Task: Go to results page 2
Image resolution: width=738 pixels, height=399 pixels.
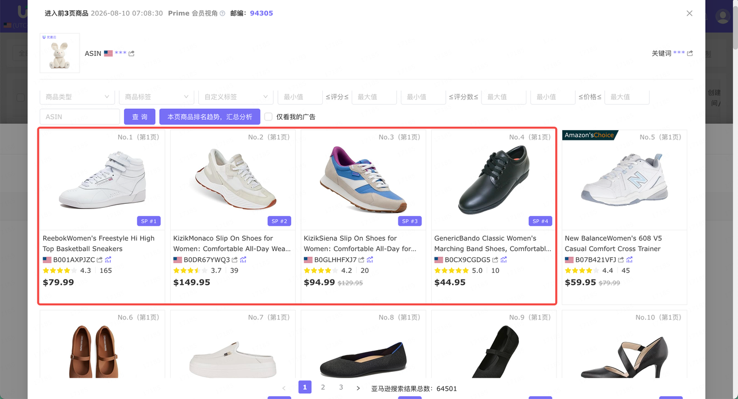Action: coord(323,387)
